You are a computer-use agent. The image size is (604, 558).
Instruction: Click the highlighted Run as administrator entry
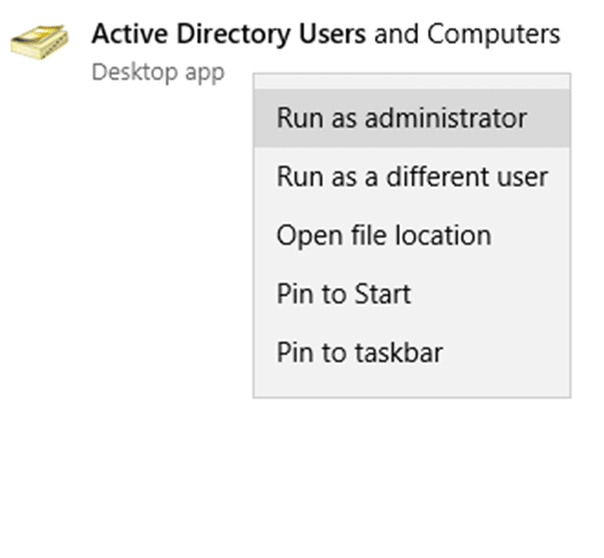(401, 118)
